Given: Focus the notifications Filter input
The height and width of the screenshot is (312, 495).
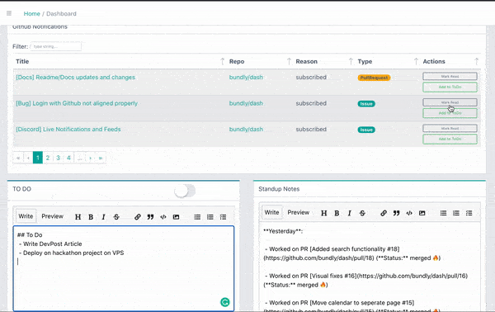Looking at the screenshot, I should [56, 46].
